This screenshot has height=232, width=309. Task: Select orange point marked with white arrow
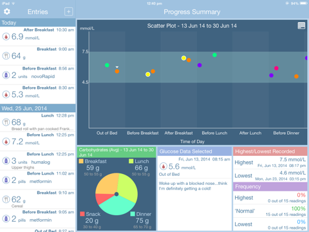point(117,72)
